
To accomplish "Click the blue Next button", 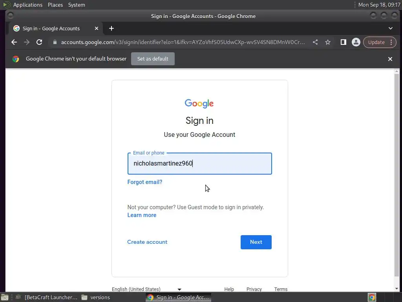I will pos(256,242).
